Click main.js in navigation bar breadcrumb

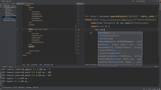coord(9,1)
